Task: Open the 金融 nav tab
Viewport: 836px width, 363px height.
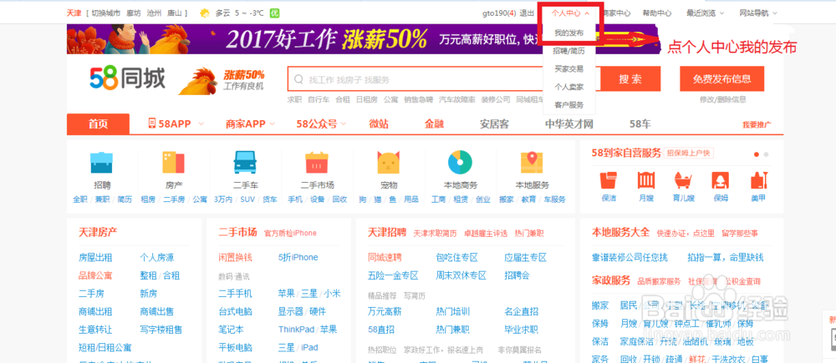Action: [x=434, y=124]
